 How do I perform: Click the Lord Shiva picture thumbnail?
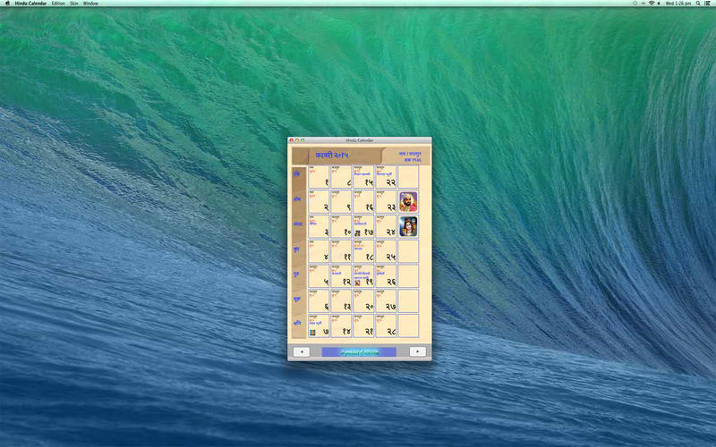click(408, 226)
